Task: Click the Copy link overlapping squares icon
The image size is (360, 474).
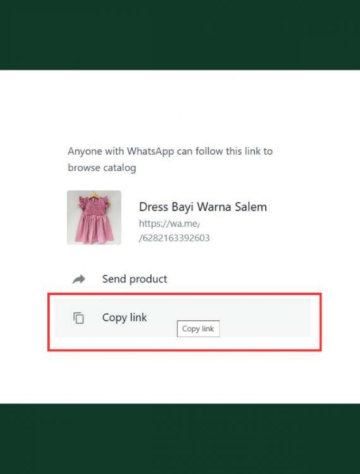Action: click(78, 318)
